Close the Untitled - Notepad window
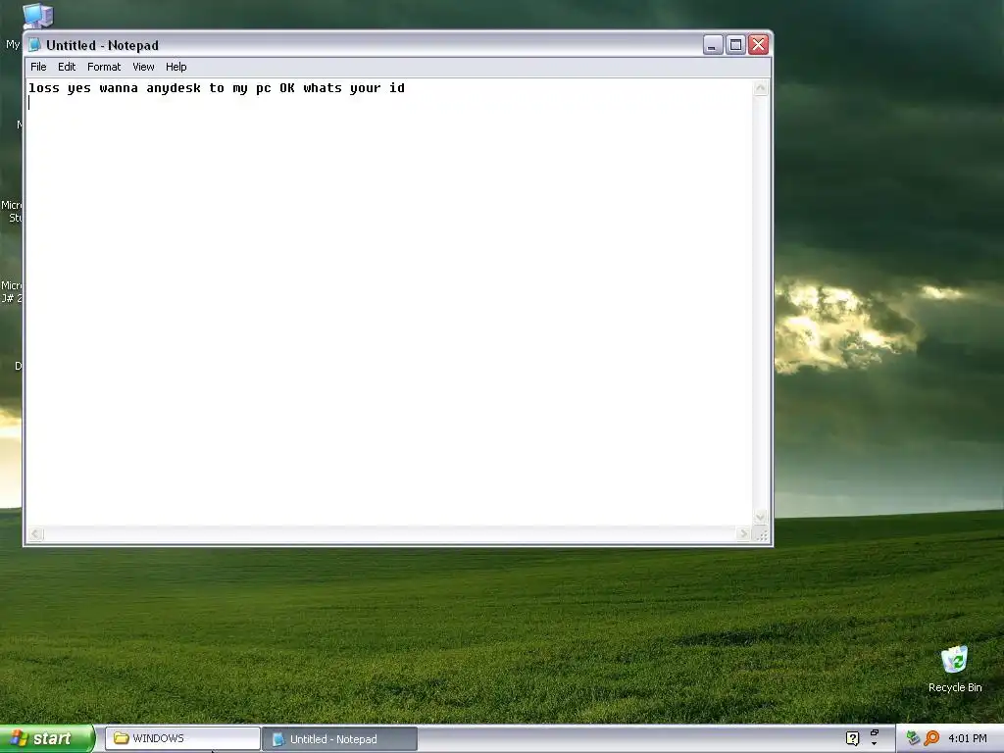Screen dimensions: 1004x753 759,45
